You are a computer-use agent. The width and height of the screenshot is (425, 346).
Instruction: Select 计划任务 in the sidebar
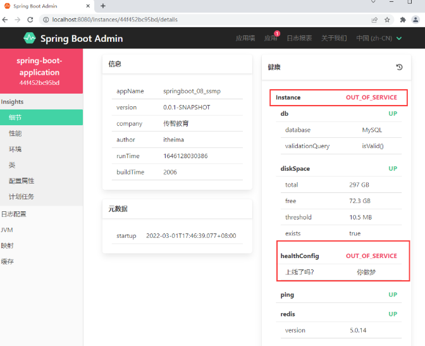pos(42,197)
